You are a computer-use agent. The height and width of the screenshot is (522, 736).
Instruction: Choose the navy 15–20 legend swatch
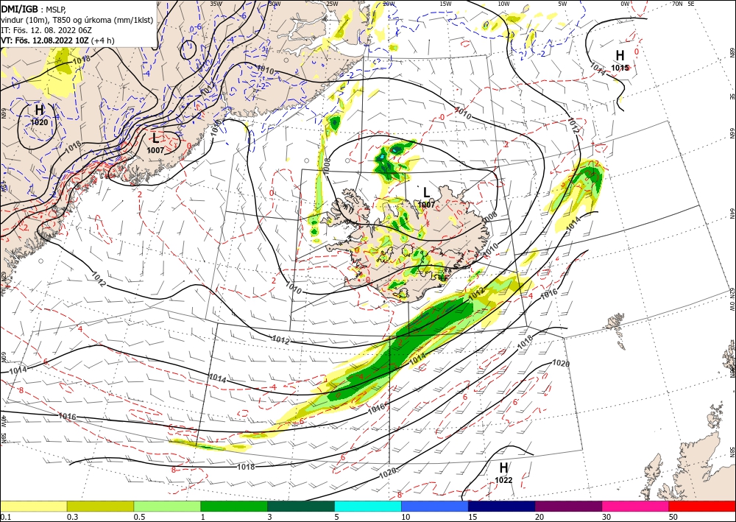coord(502,506)
